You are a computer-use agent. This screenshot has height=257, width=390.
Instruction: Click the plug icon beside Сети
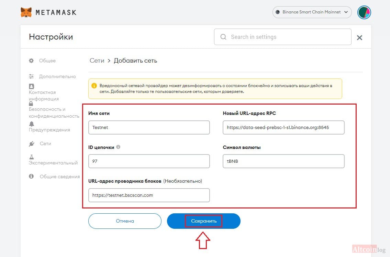pyautogui.click(x=32, y=144)
